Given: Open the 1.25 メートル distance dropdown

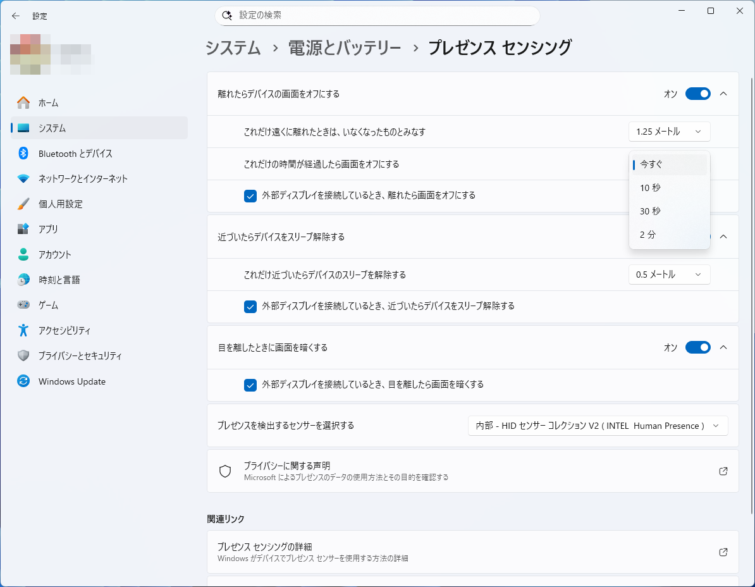Looking at the screenshot, I should click(x=669, y=132).
